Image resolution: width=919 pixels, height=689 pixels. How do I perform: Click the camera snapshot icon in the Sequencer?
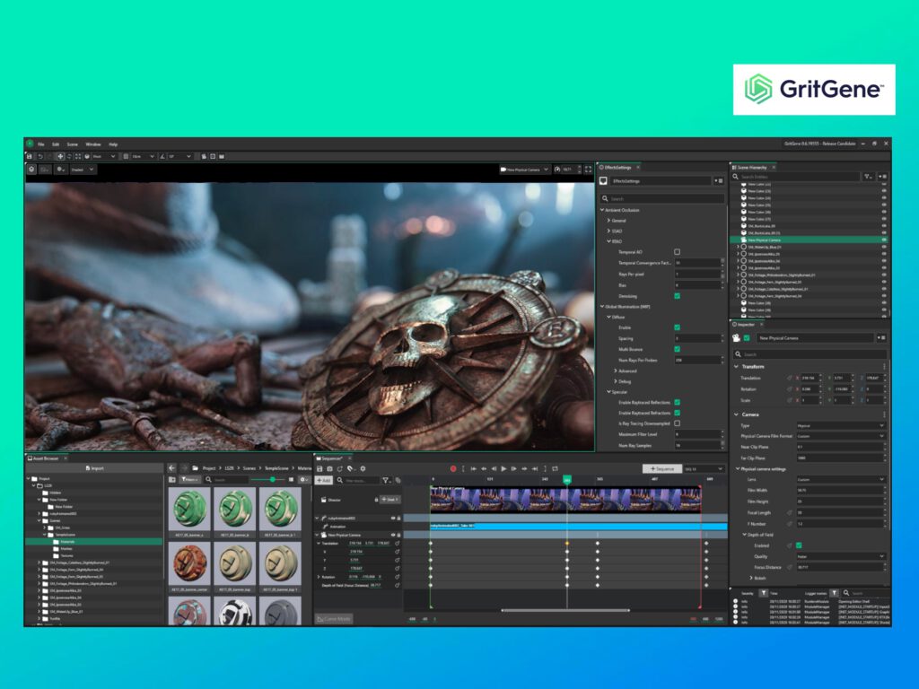(329, 468)
